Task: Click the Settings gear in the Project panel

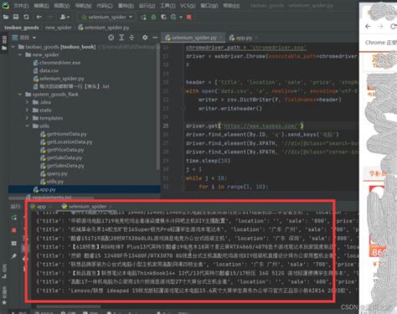Action: pyautogui.click(x=145, y=38)
